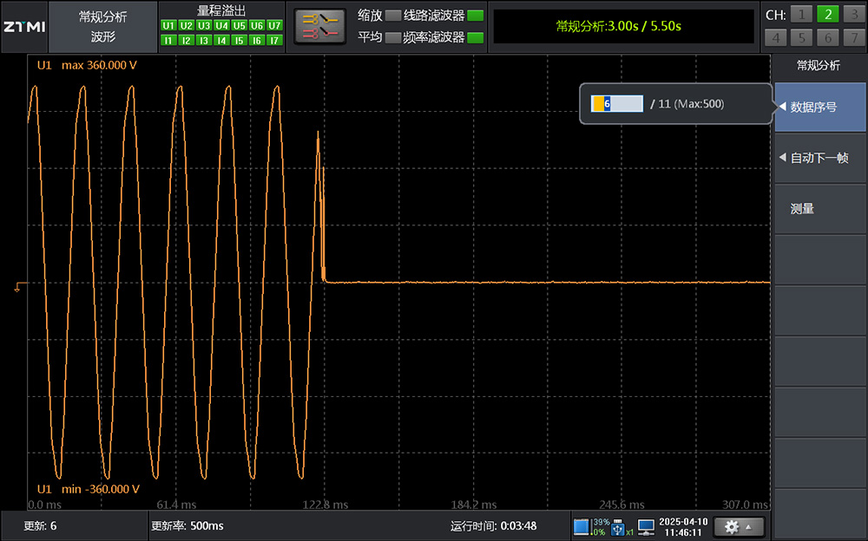Expand the settings gear dropdown menu

pyautogui.click(x=737, y=526)
